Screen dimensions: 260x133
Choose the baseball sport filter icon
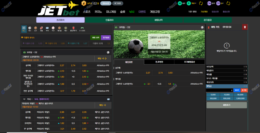(x=53, y=29)
